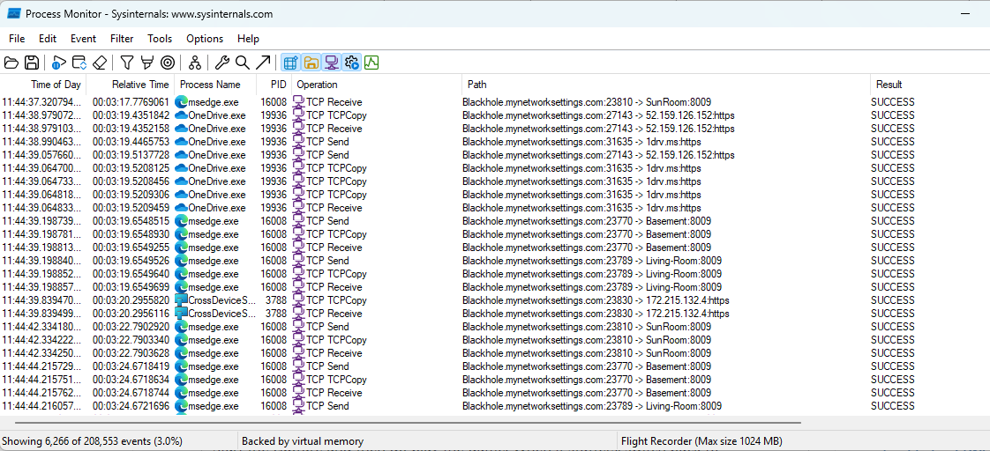Viewport: 990px width, 451px height.
Task: Click the Operation column header
Action: 377,85
